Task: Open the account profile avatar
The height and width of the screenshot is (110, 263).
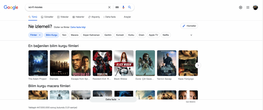Action: (x=255, y=7)
